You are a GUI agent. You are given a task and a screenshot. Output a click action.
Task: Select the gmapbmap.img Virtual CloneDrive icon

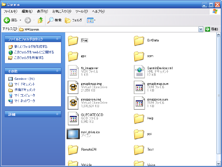pyautogui.click(x=73, y=87)
